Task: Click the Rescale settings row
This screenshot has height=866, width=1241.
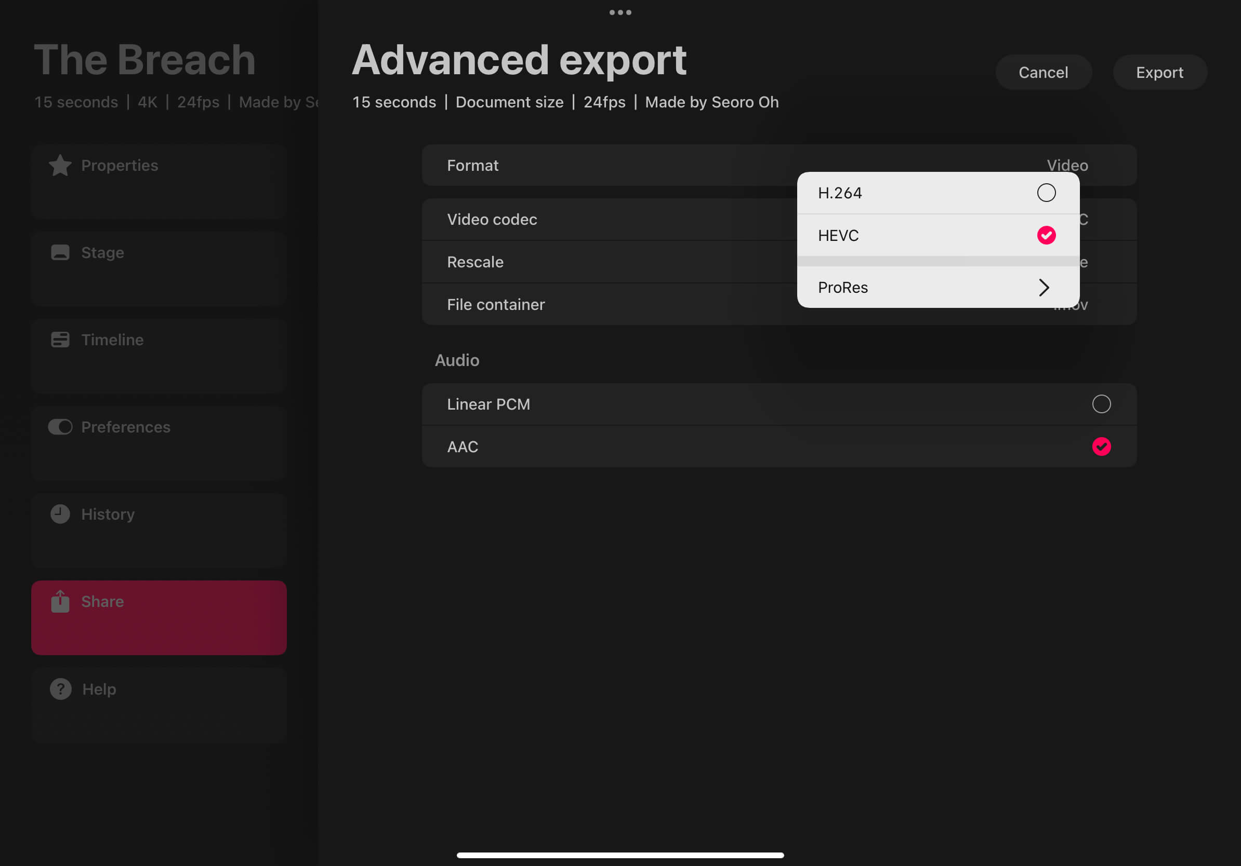Action: click(605, 262)
